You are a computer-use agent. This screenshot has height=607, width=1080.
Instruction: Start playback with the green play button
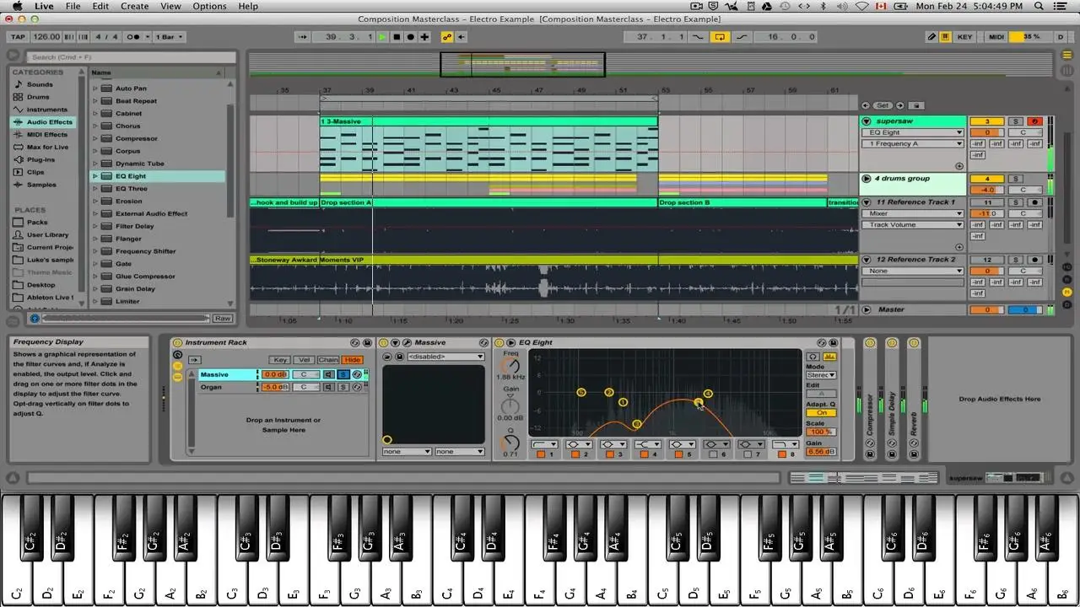(x=383, y=37)
